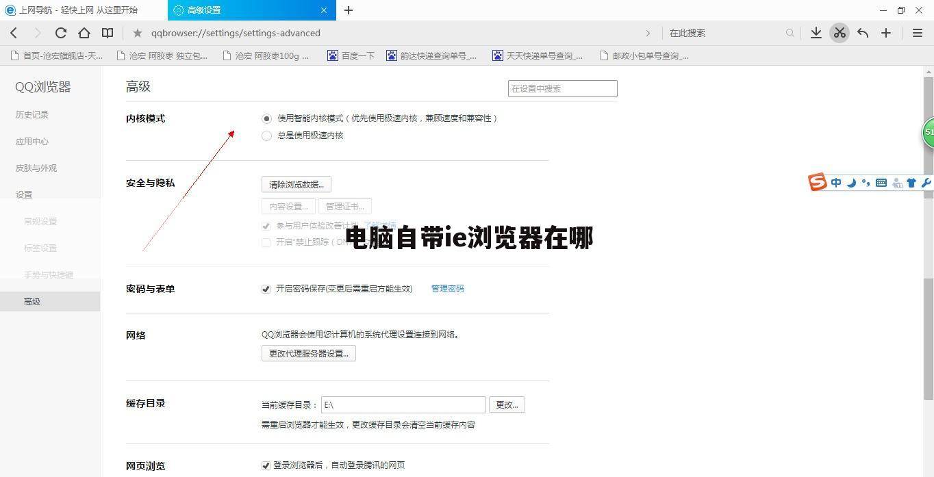Uncheck 开启密码保存 checkbox
The height and width of the screenshot is (477, 934).
(266, 289)
